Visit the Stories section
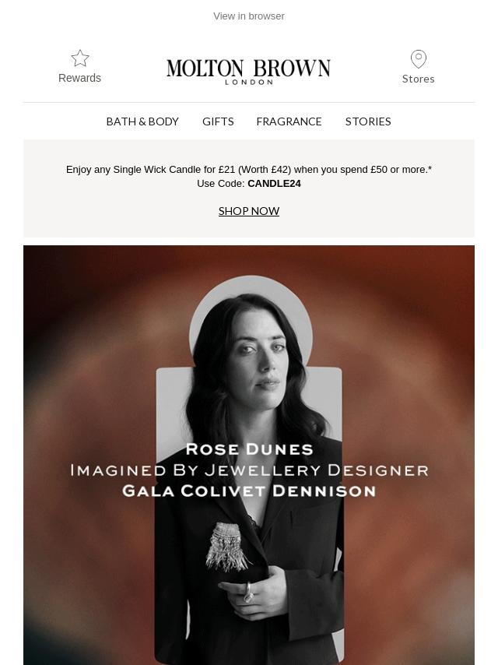Image resolution: width=498 pixels, height=665 pixels. (x=368, y=121)
